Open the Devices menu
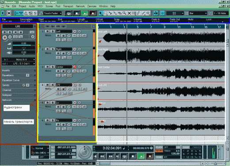Image resolution: width=230 pixels, height=166 pixels. click(92, 6)
